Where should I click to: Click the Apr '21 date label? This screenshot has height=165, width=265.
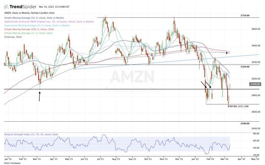click(53, 159)
